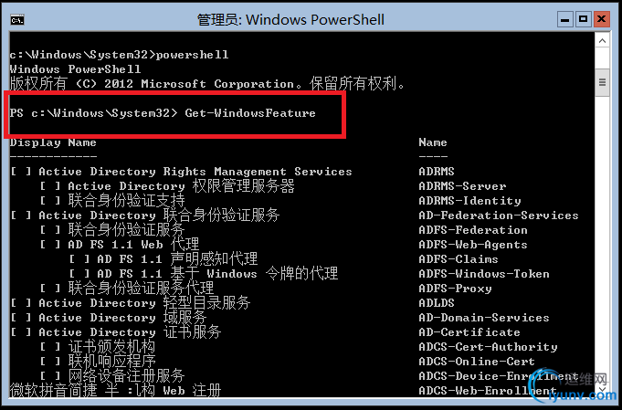Click the Display Name column header
This screenshot has height=410, width=622.
tap(52, 142)
